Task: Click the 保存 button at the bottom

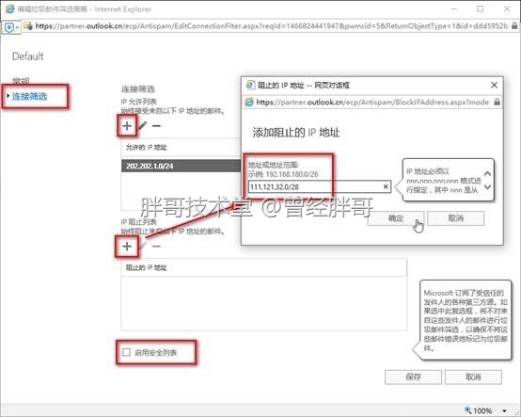Action: coord(414,377)
